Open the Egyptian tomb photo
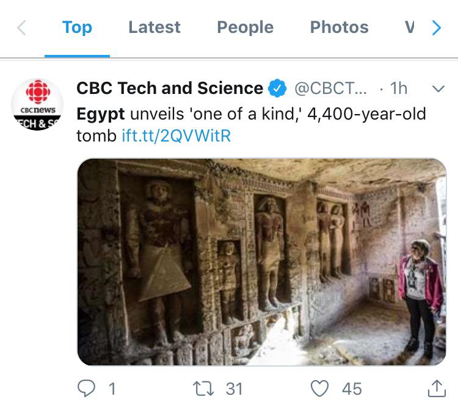Viewport: 458px width, 413px height. (261, 262)
